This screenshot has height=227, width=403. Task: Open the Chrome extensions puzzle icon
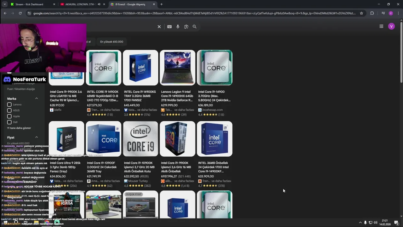point(372,13)
